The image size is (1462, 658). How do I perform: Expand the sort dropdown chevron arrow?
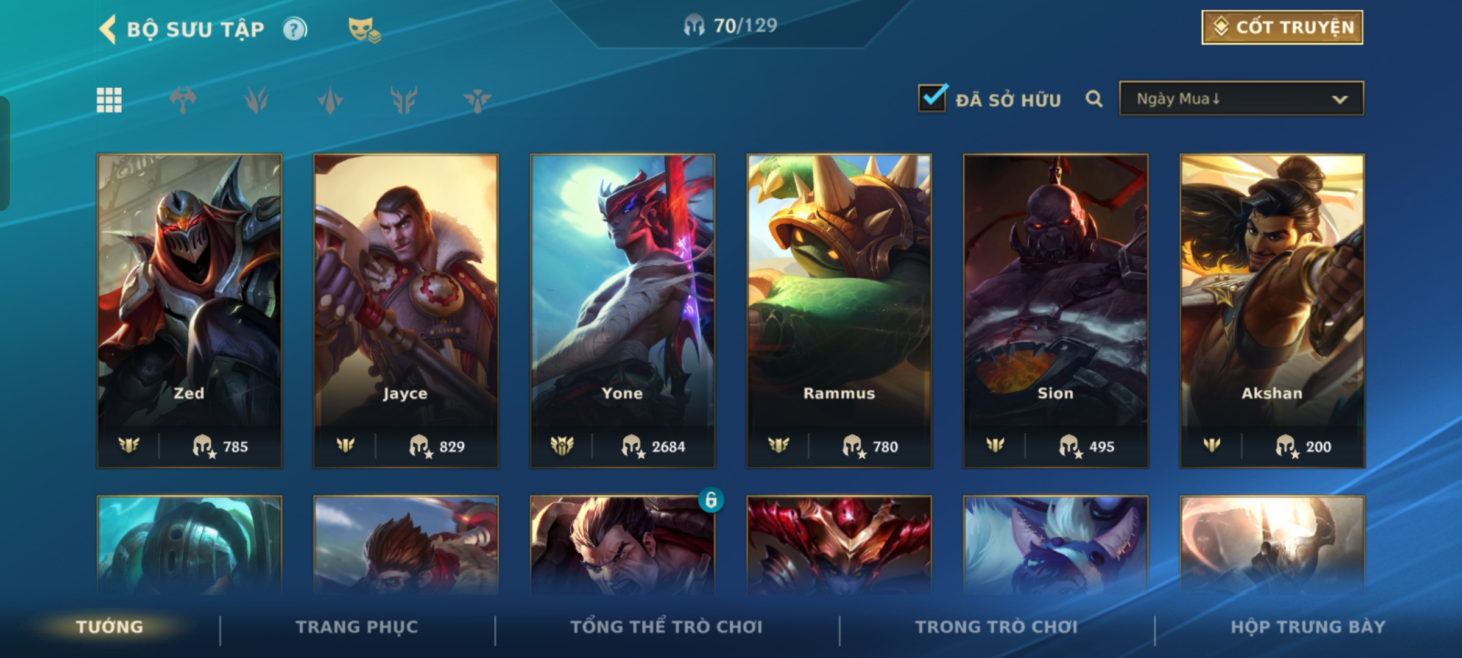click(x=1340, y=99)
